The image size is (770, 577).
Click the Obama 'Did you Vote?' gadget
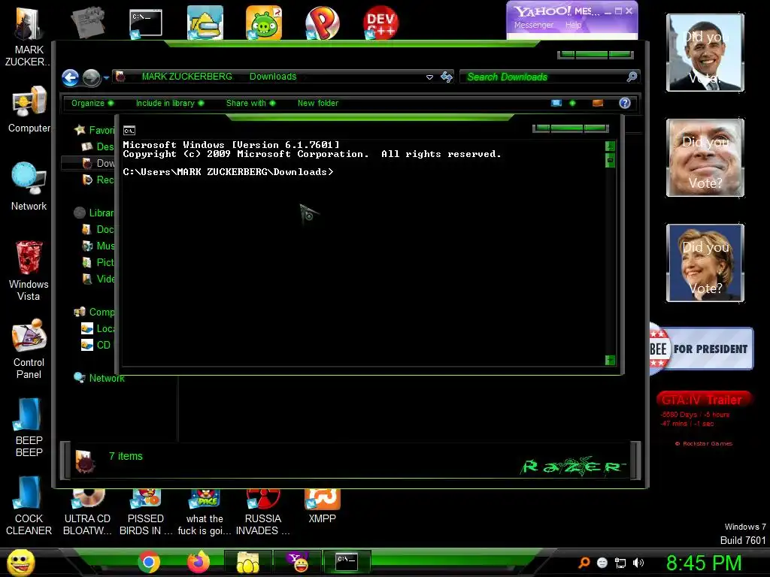tap(705, 53)
